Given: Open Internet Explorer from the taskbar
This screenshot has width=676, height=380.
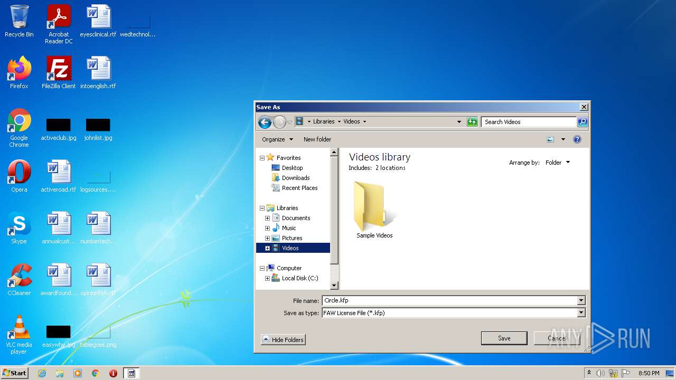Looking at the screenshot, I should tap(42, 373).
